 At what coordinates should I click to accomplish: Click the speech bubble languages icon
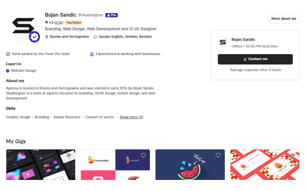pos(95,37)
